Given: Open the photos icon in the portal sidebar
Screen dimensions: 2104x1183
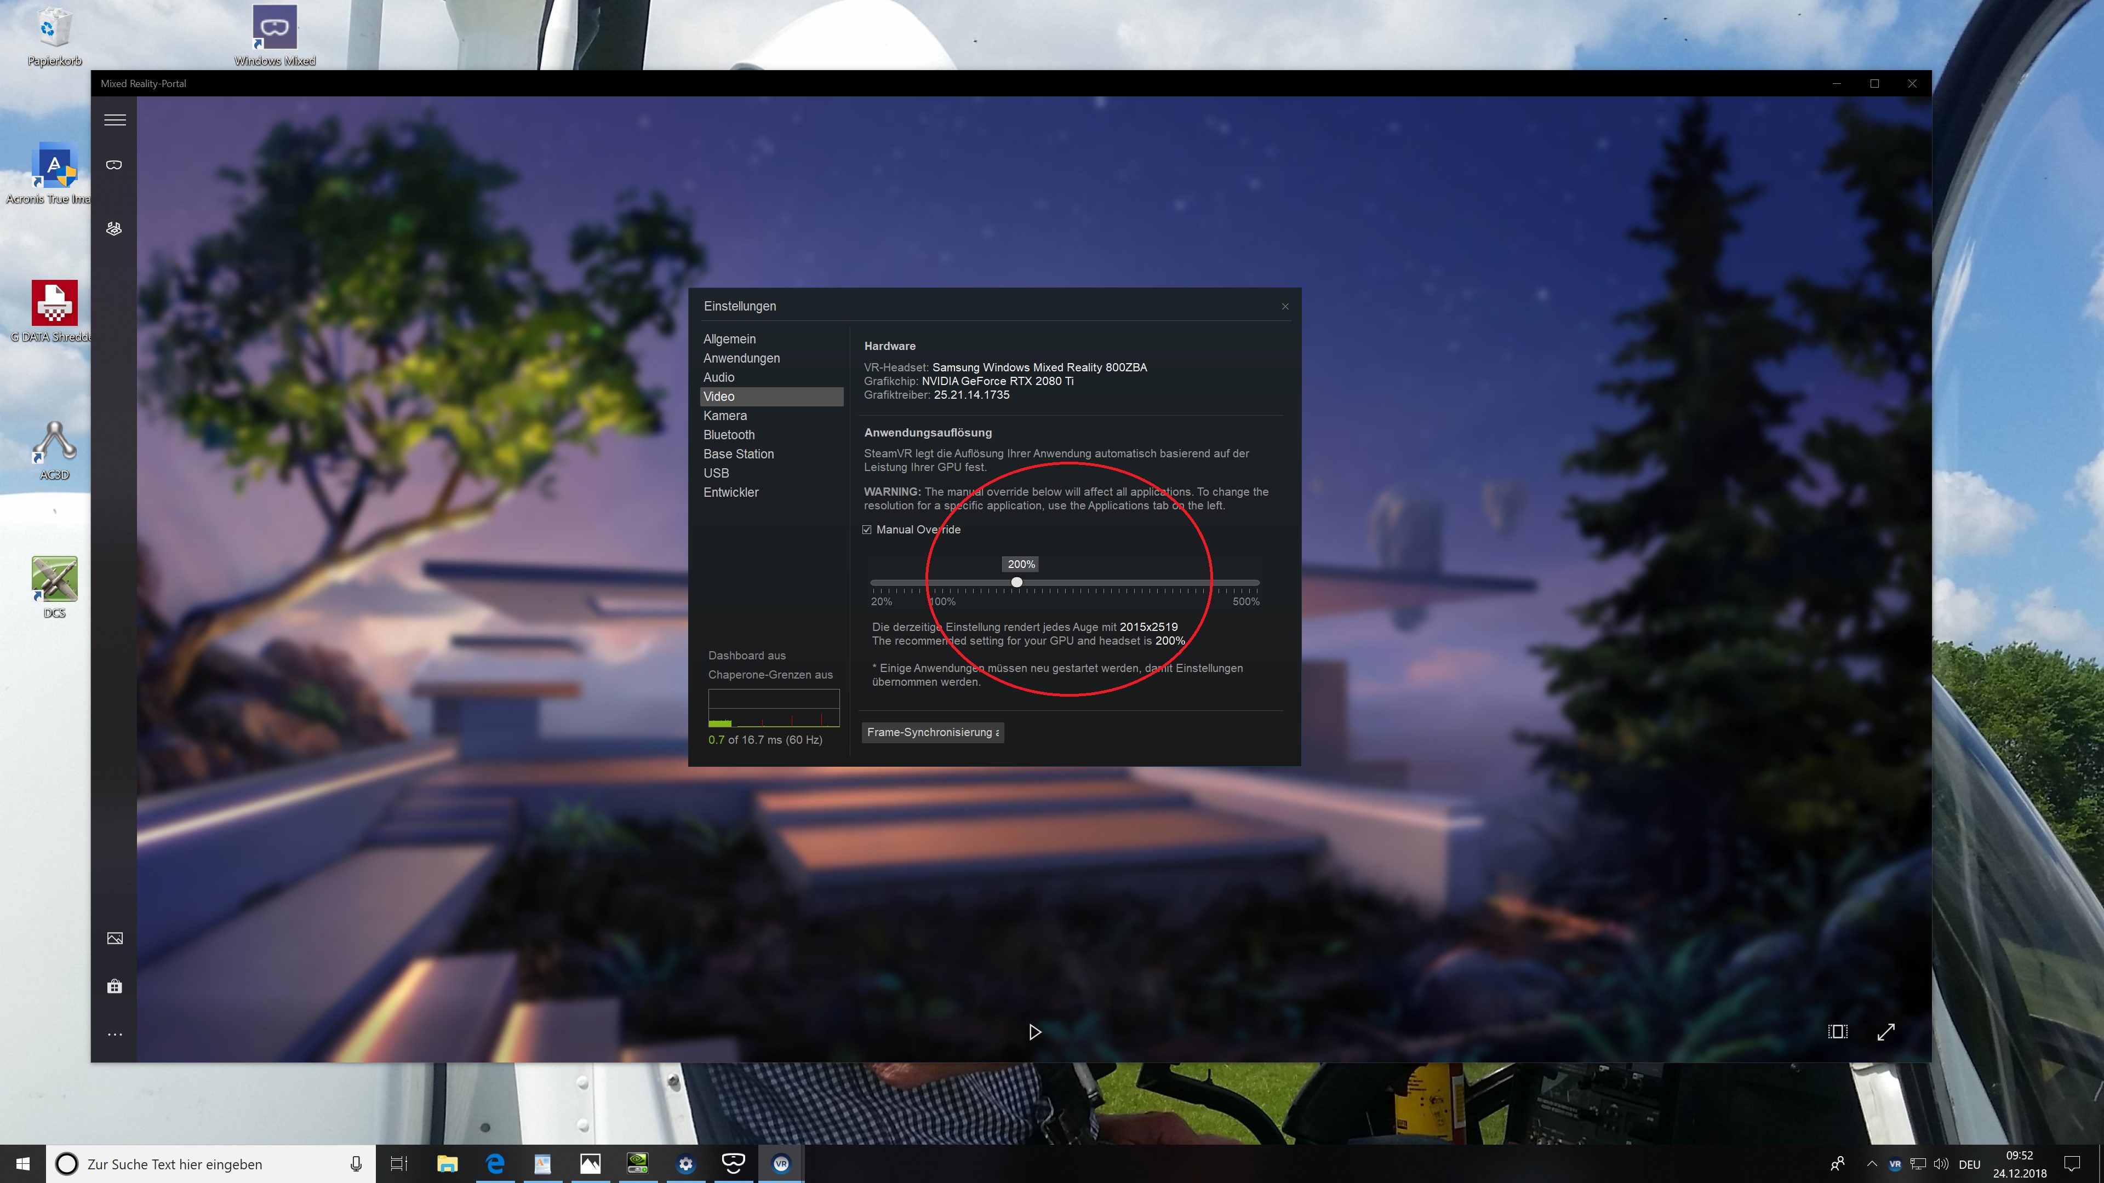Looking at the screenshot, I should coord(115,938).
